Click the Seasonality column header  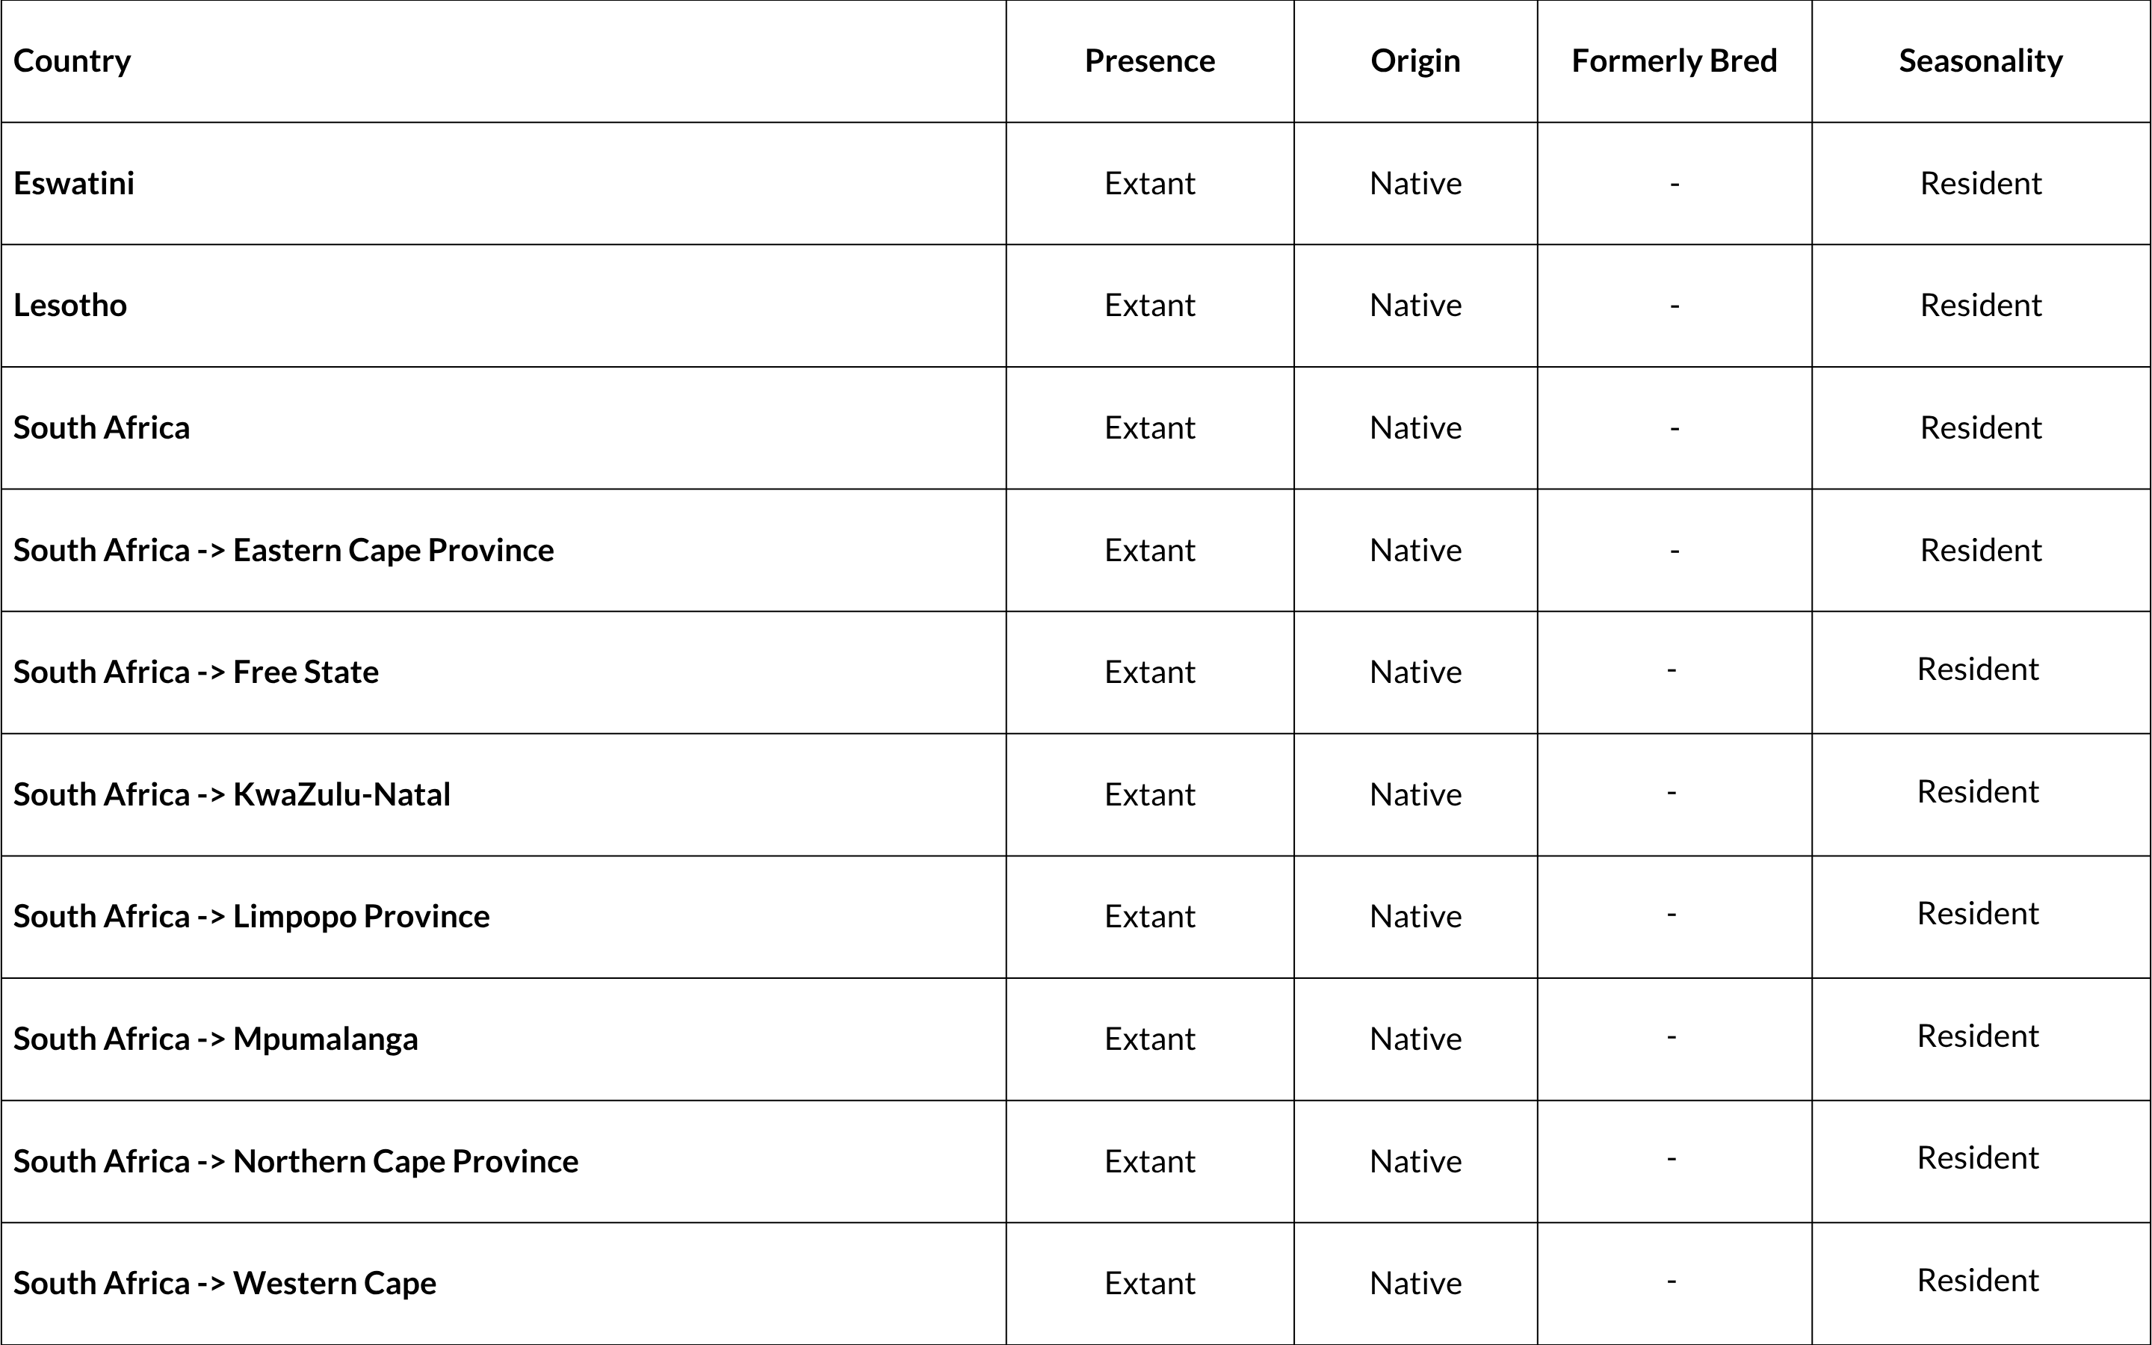(x=1980, y=61)
